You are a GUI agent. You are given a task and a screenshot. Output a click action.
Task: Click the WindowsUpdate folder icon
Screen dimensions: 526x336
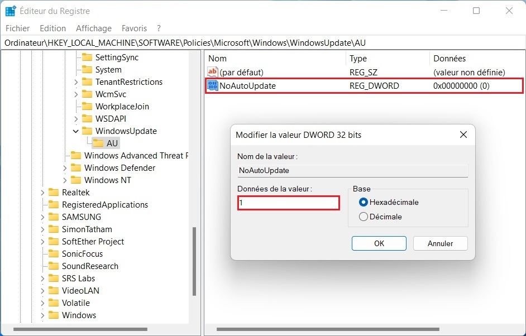[88, 131]
